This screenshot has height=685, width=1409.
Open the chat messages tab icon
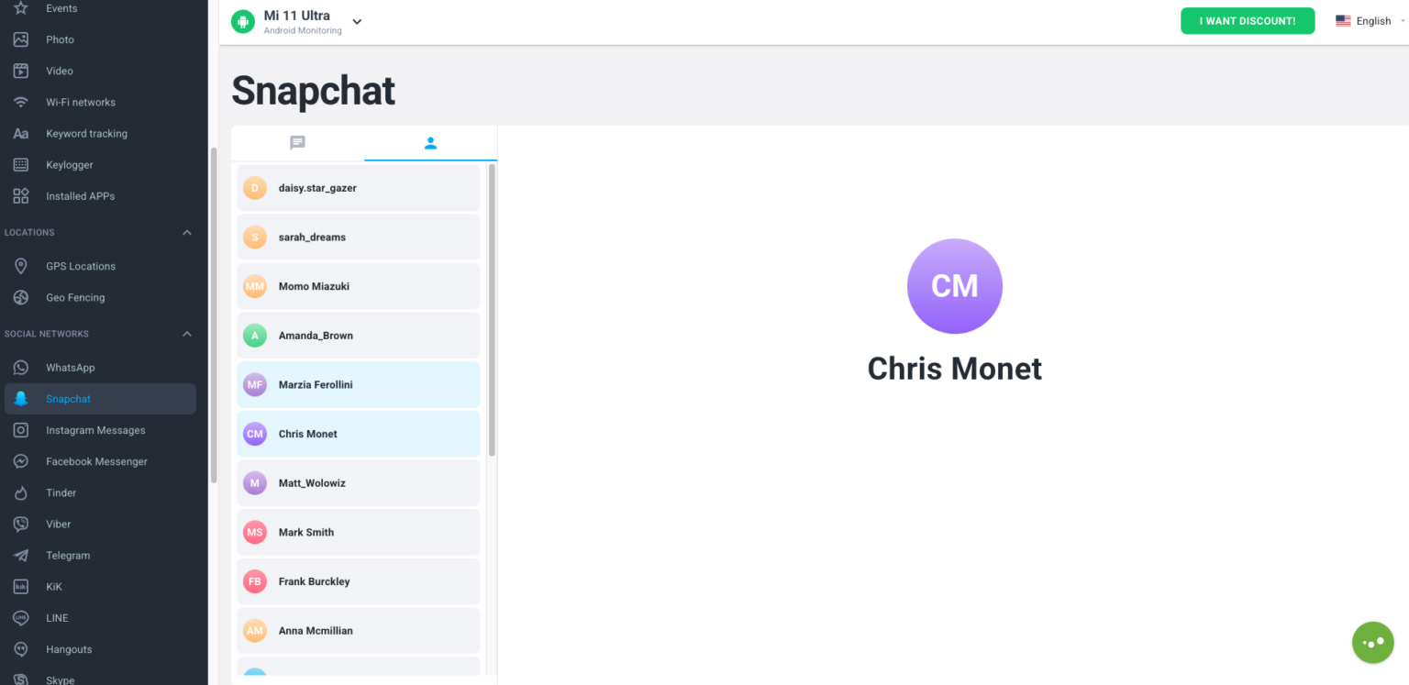tap(297, 143)
